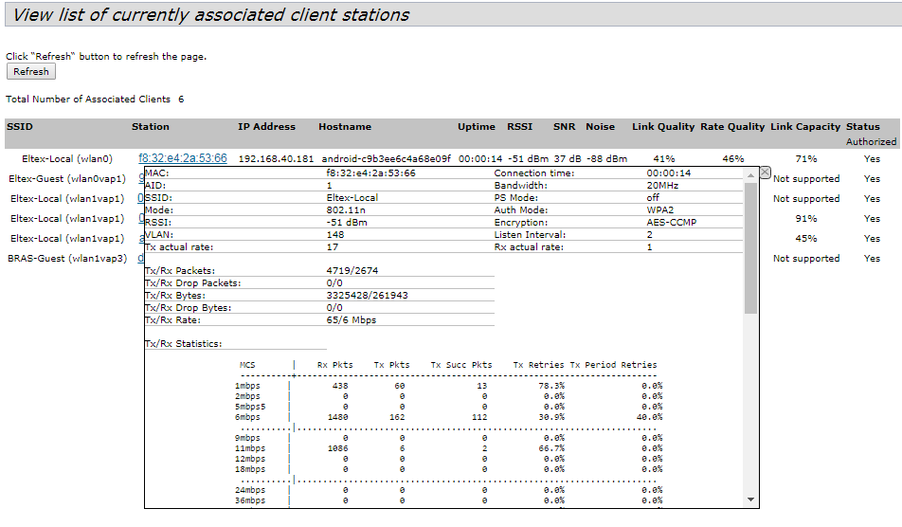The image size is (902, 527).
Task: Select the BRAS-Guest (wlan1vap3) SSID row
Action: pos(67,259)
